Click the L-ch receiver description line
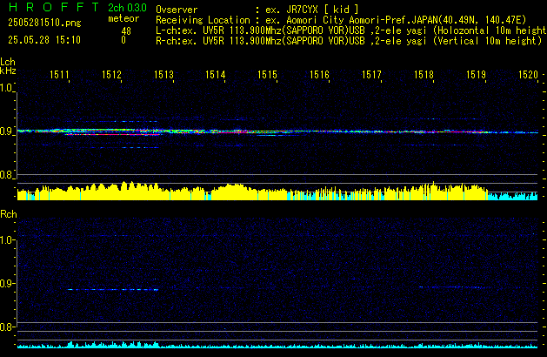 pos(351,30)
